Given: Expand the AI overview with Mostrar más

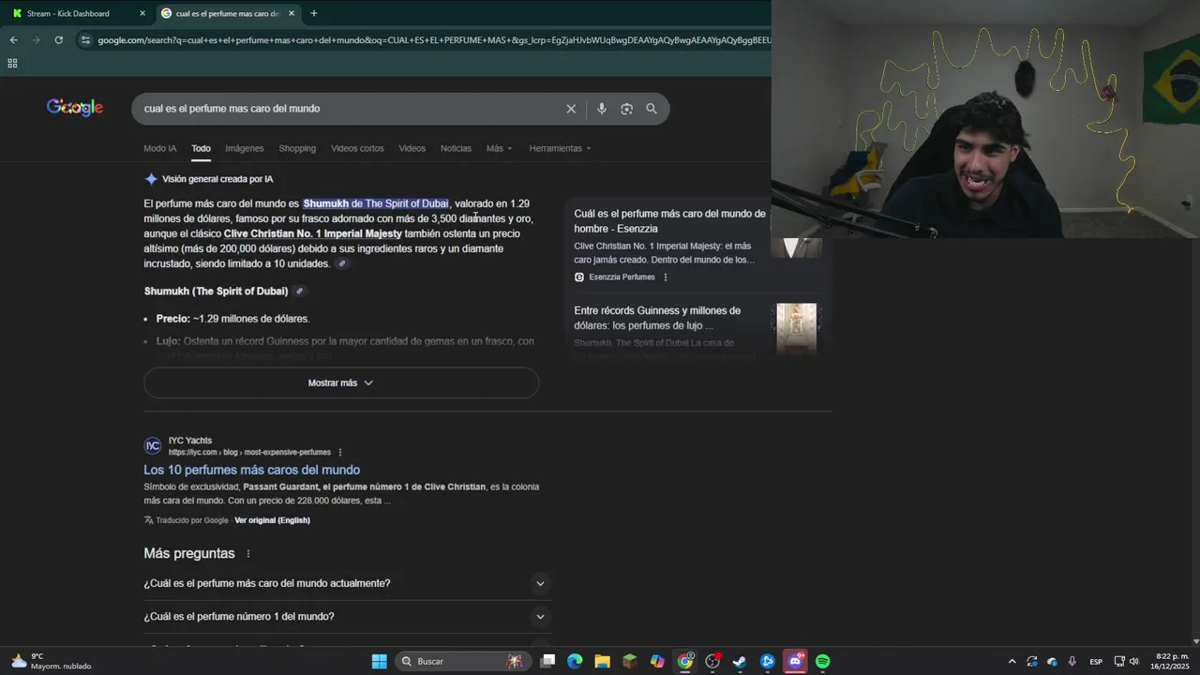Looking at the screenshot, I should tap(341, 382).
